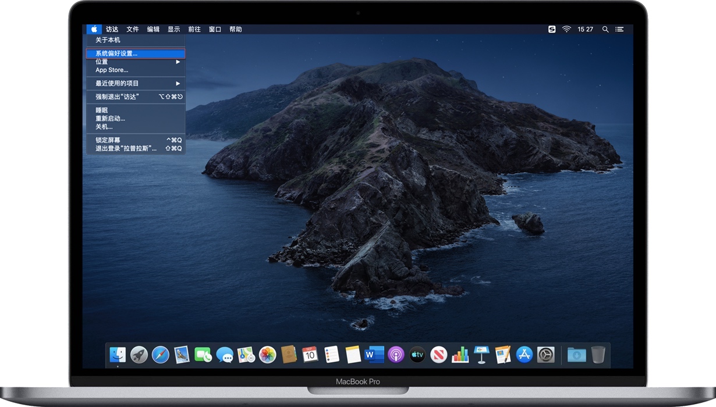Launch Safari from the Dock
This screenshot has width=716, height=407.
pyautogui.click(x=161, y=354)
